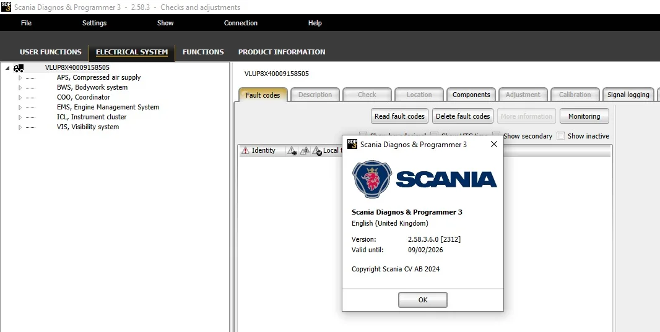This screenshot has height=332, width=660.
Task: Open the Components tab
Action: [x=471, y=95]
